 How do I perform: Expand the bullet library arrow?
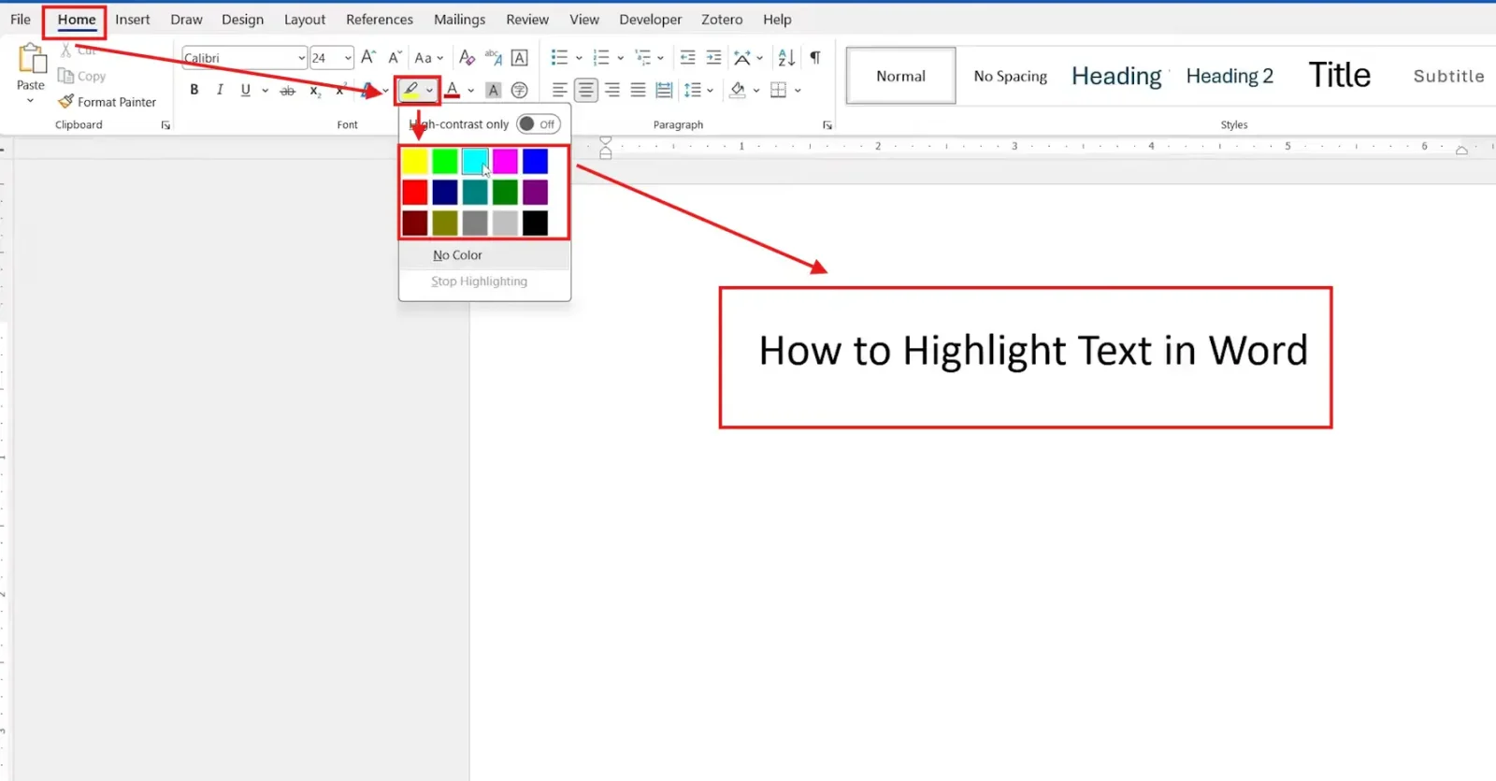click(x=579, y=58)
